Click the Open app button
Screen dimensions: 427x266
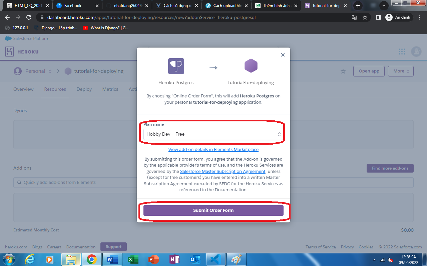click(369, 71)
